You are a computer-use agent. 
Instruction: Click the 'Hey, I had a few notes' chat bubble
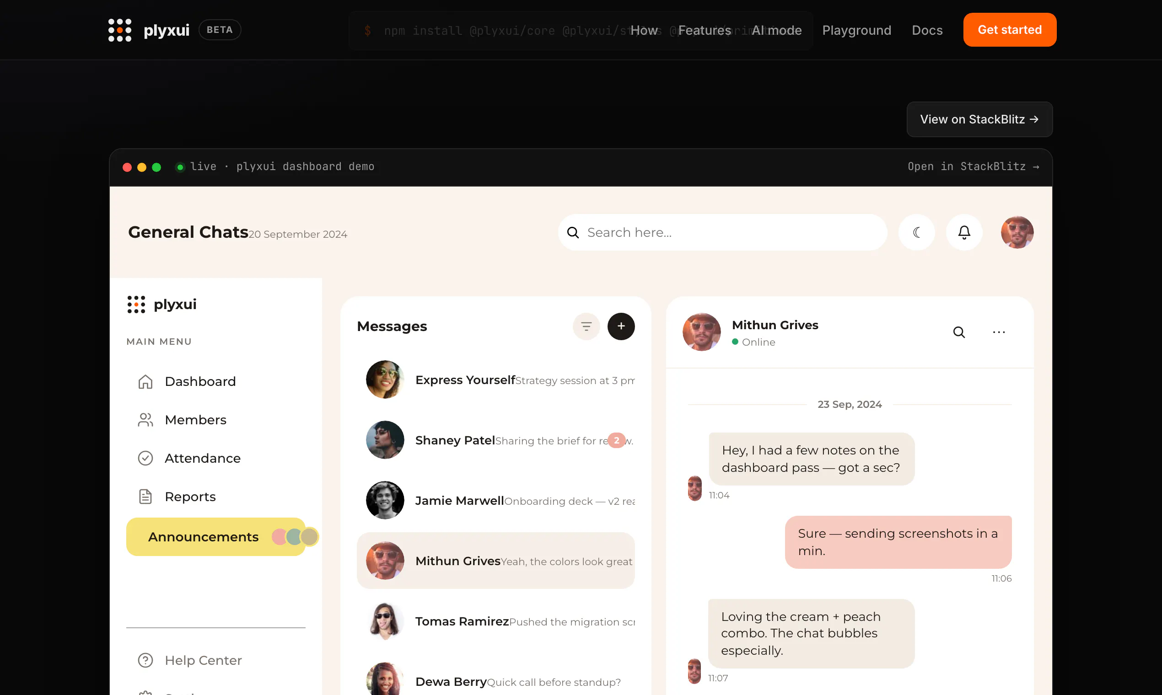tap(812, 460)
